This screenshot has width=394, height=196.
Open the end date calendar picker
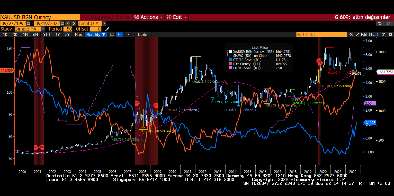click(62, 23)
